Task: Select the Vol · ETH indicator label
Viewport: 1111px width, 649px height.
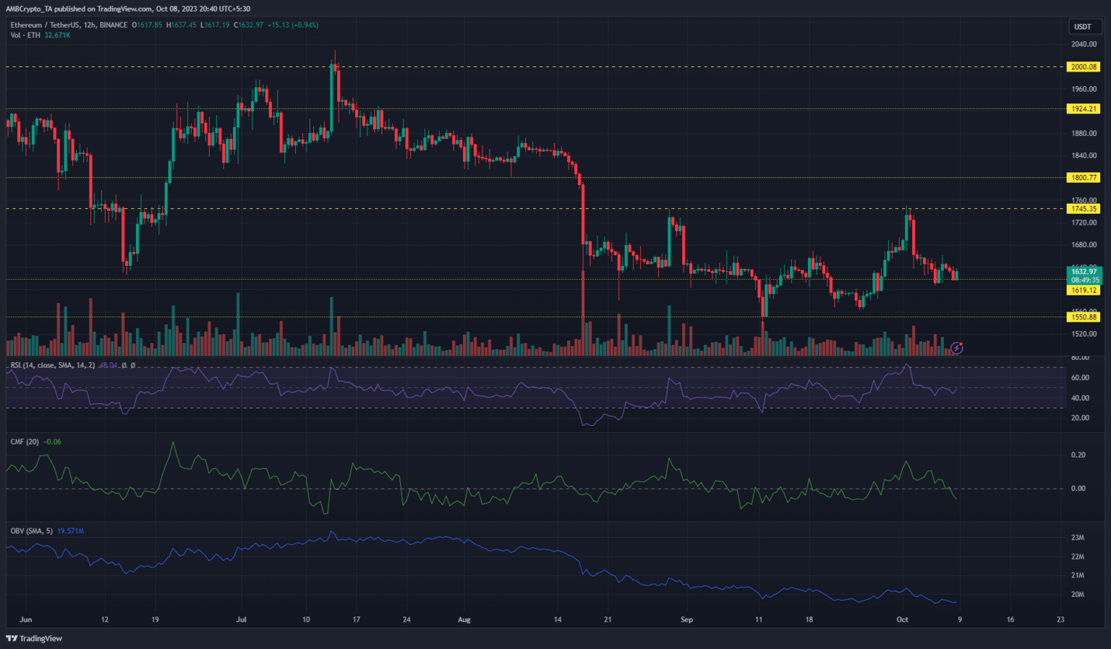Action: pos(25,35)
